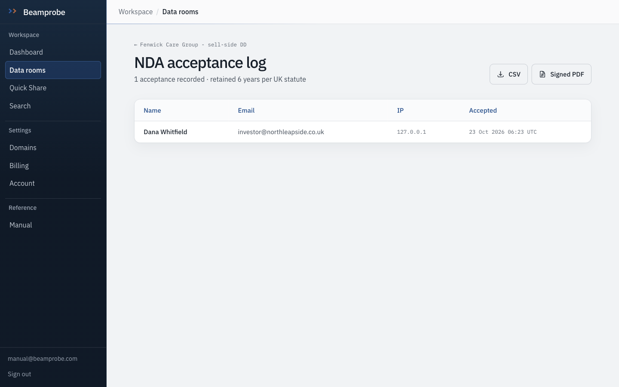Click the document icon on Signed PDF button

[x=542, y=74]
